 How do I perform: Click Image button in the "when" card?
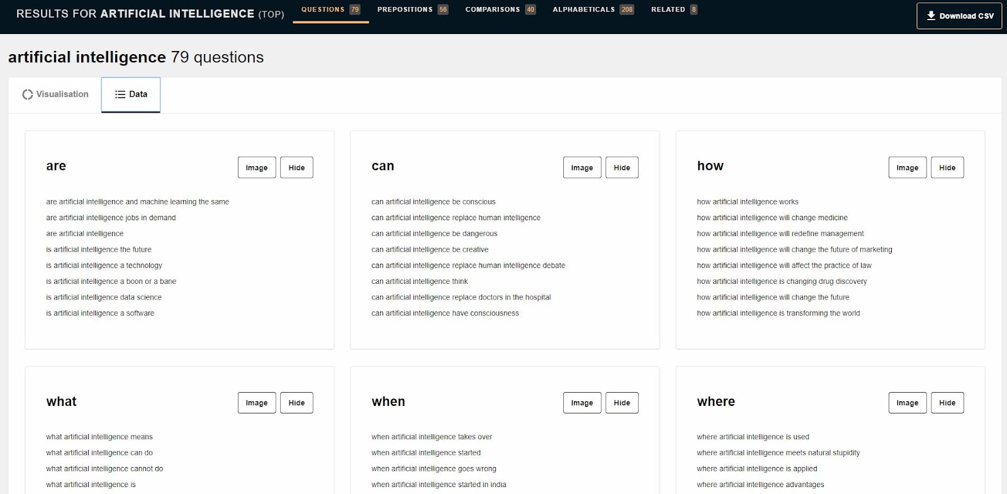(582, 403)
